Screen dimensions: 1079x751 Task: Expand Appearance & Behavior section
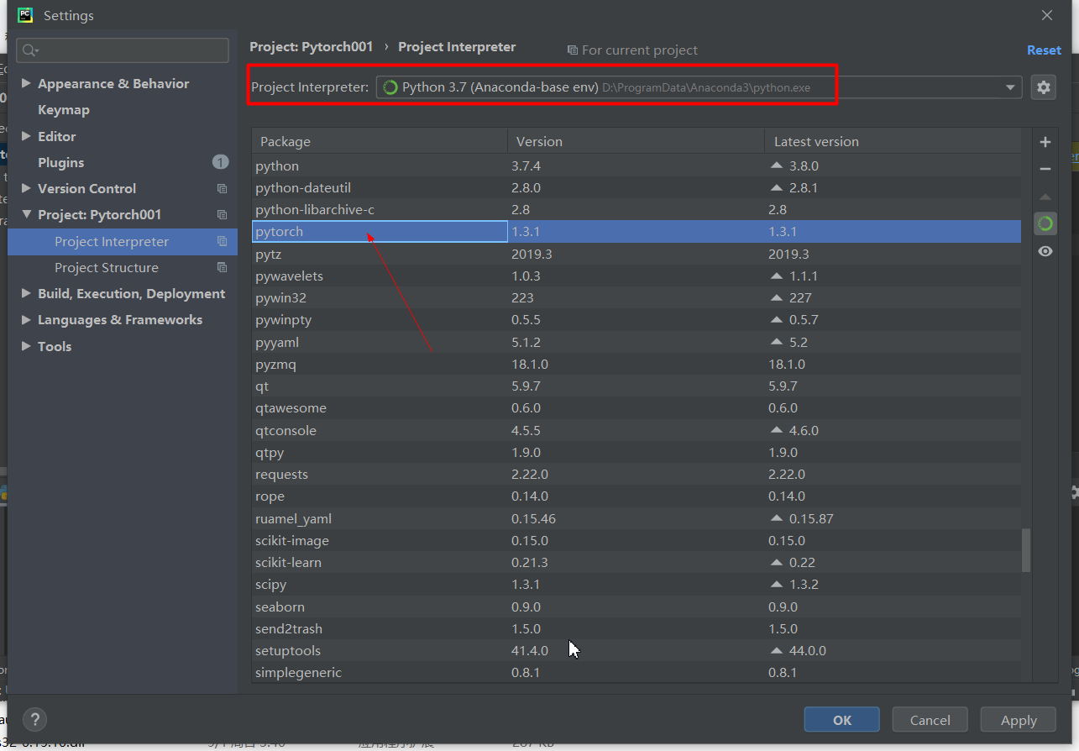[x=26, y=83]
